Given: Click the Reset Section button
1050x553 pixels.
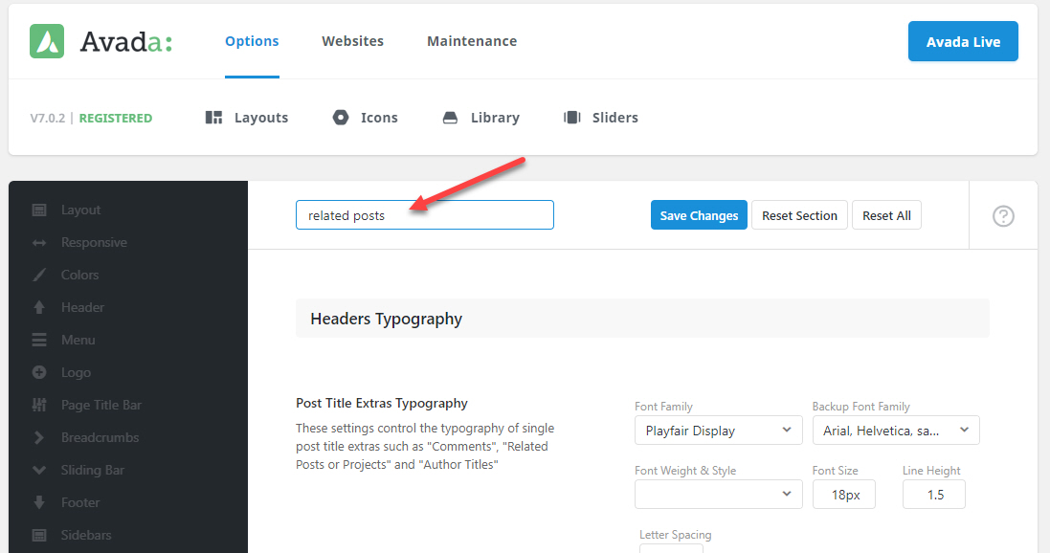Looking at the screenshot, I should pos(799,215).
